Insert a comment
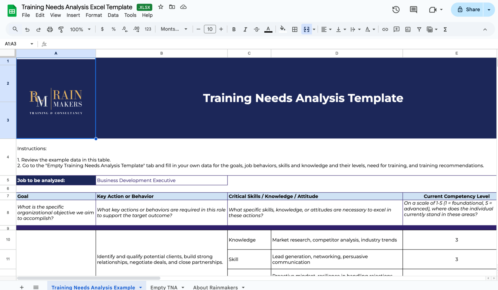 pos(396,29)
